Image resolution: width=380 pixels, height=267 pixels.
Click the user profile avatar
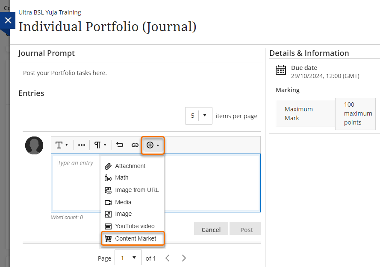click(34, 145)
